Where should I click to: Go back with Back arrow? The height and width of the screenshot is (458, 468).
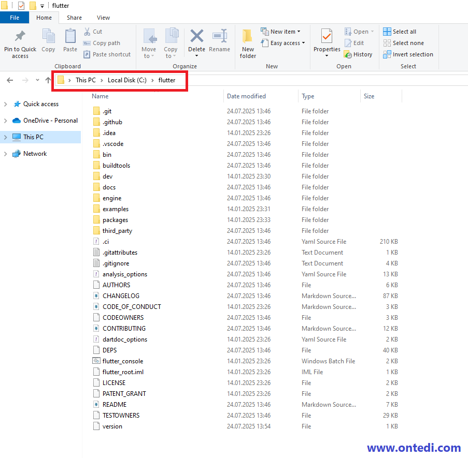(10, 80)
